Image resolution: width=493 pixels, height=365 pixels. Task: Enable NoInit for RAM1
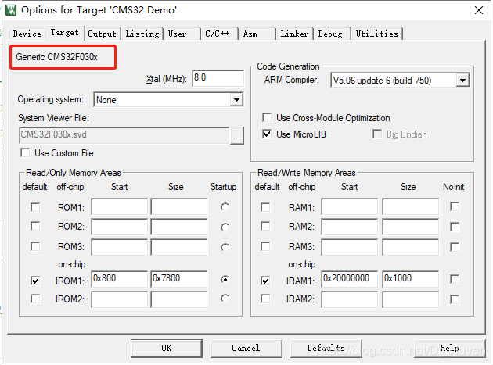pyautogui.click(x=455, y=206)
